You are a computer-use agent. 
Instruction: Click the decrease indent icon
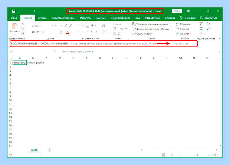pyautogui.click(x=92, y=32)
